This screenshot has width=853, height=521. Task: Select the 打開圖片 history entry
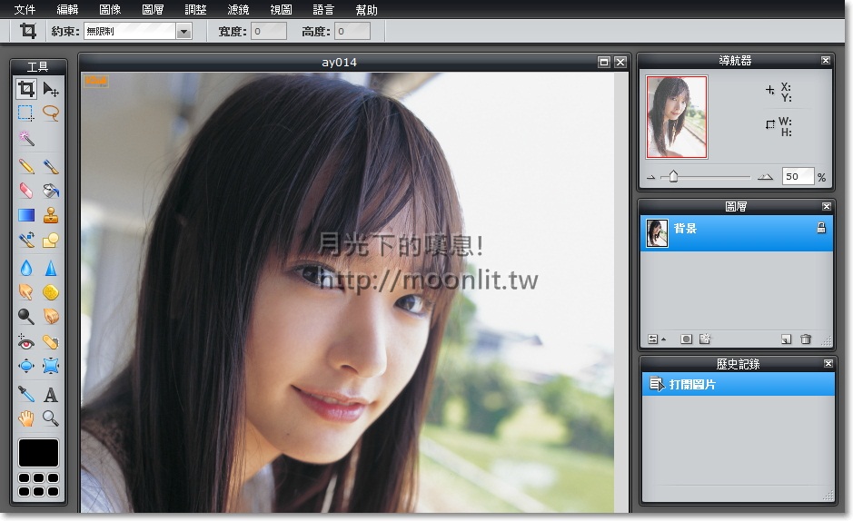coord(739,384)
